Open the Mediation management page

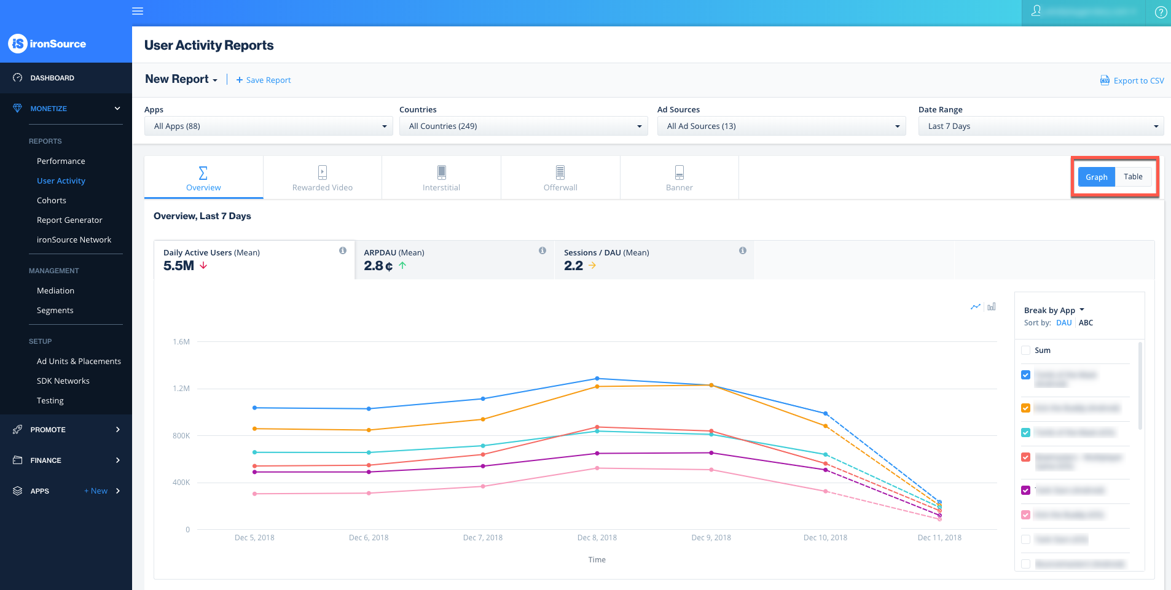[55, 291]
